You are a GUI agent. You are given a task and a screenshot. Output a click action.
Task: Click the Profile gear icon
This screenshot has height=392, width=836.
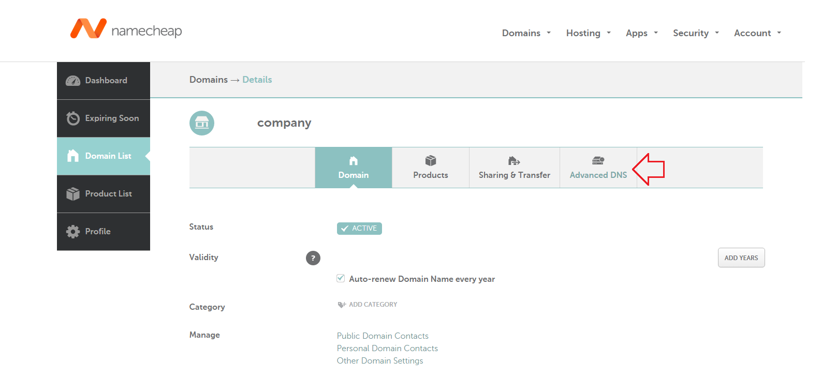(73, 231)
